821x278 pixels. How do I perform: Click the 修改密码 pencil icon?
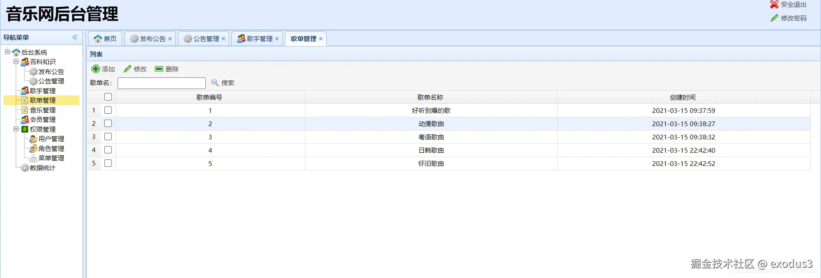pyautogui.click(x=774, y=18)
